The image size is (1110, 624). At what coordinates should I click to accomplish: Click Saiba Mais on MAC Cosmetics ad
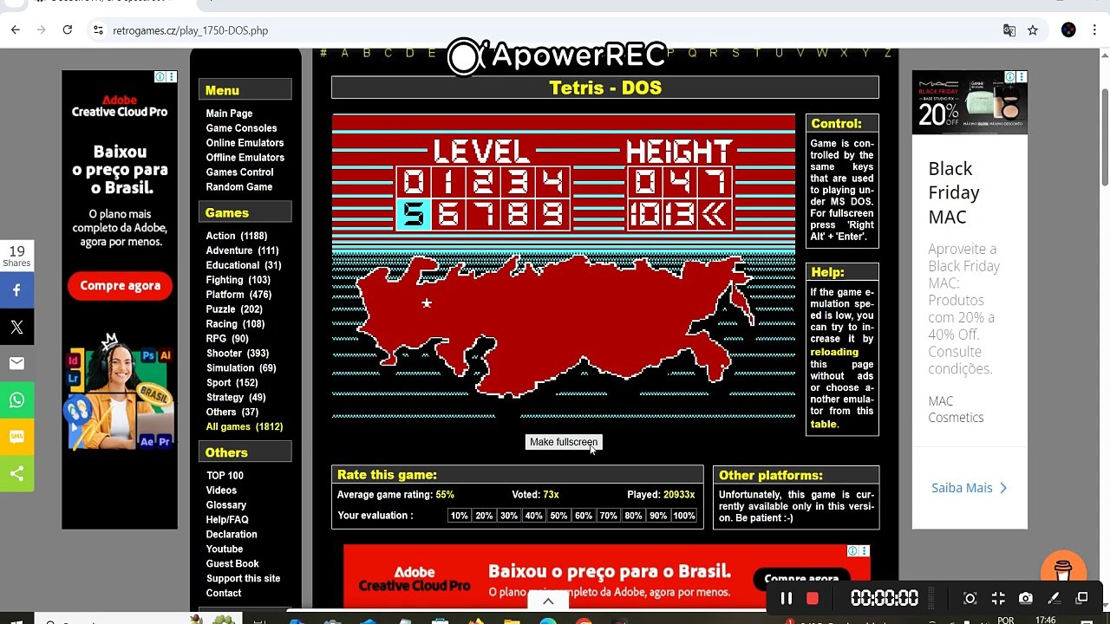pos(970,488)
